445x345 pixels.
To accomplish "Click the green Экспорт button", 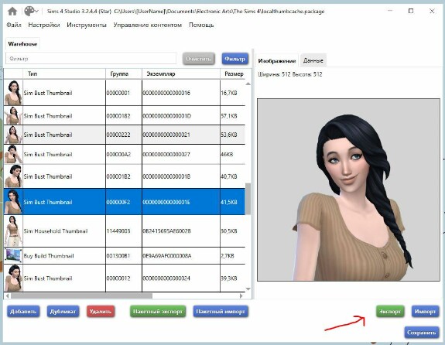I will tap(390, 311).
